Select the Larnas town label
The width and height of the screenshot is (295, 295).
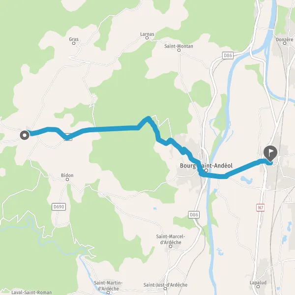147,34
